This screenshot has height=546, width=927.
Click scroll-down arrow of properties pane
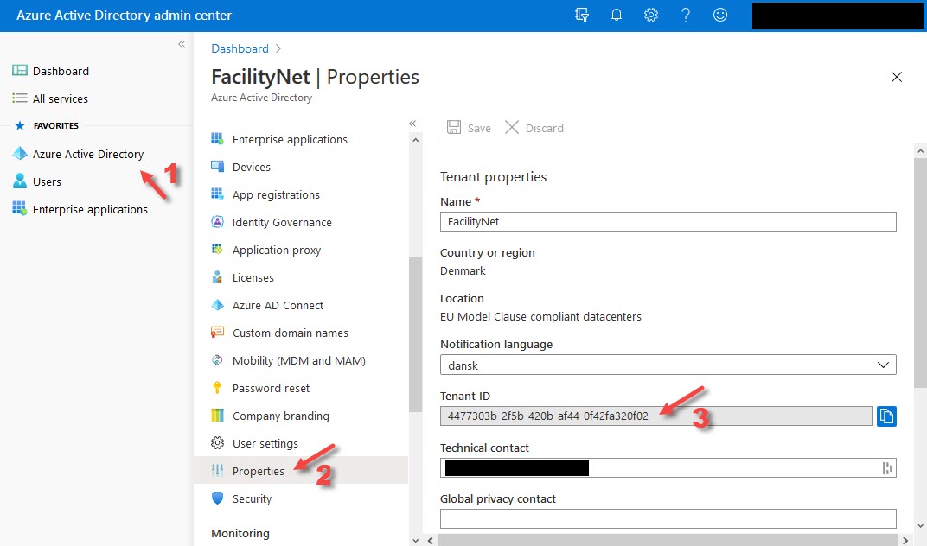pos(920,525)
